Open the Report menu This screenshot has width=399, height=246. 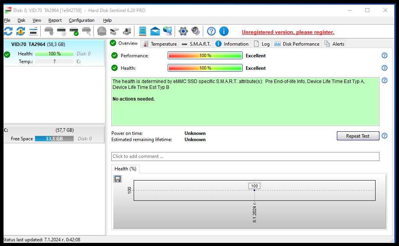tap(55, 20)
